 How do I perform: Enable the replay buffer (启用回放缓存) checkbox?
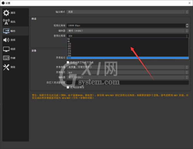[x=68, y=87]
